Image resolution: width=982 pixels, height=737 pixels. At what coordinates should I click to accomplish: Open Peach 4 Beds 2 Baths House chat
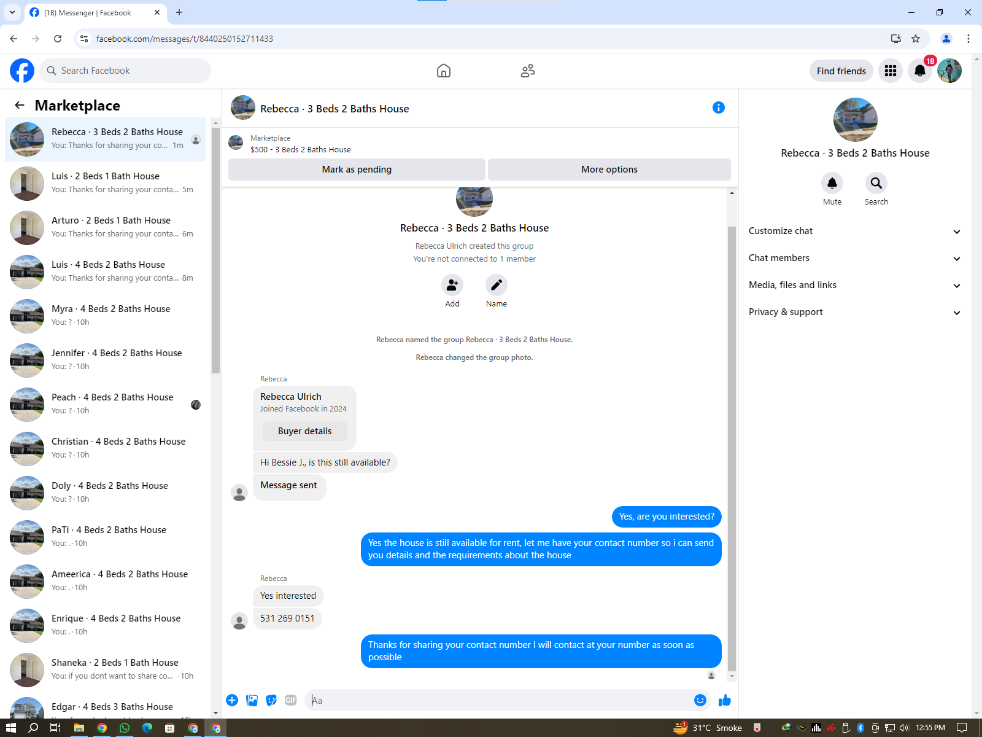106,405
